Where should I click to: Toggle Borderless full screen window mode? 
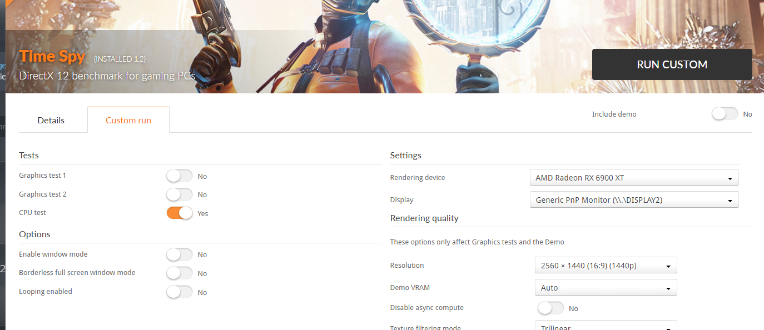click(x=180, y=273)
